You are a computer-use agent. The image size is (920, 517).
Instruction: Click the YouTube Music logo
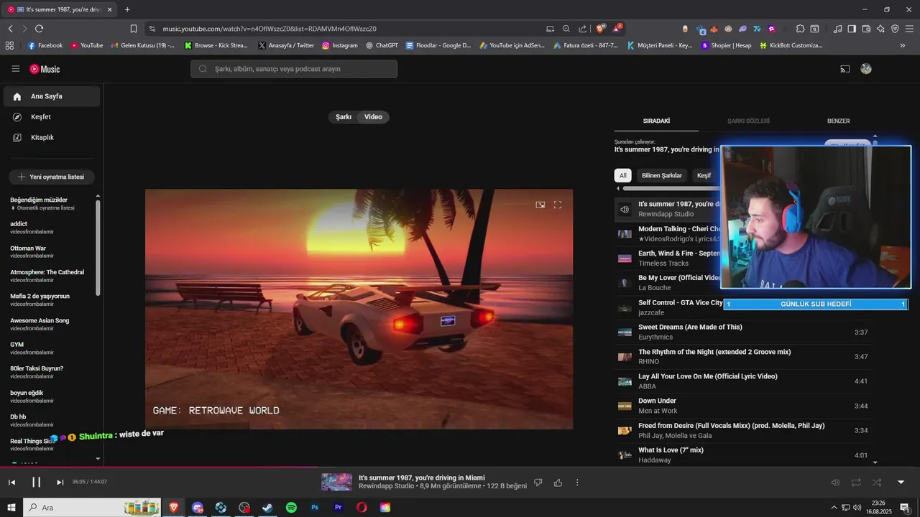point(45,69)
